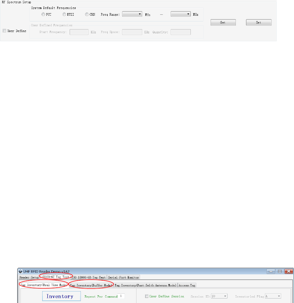
Task: Click the Freq Space input field
Action: point(132,32)
